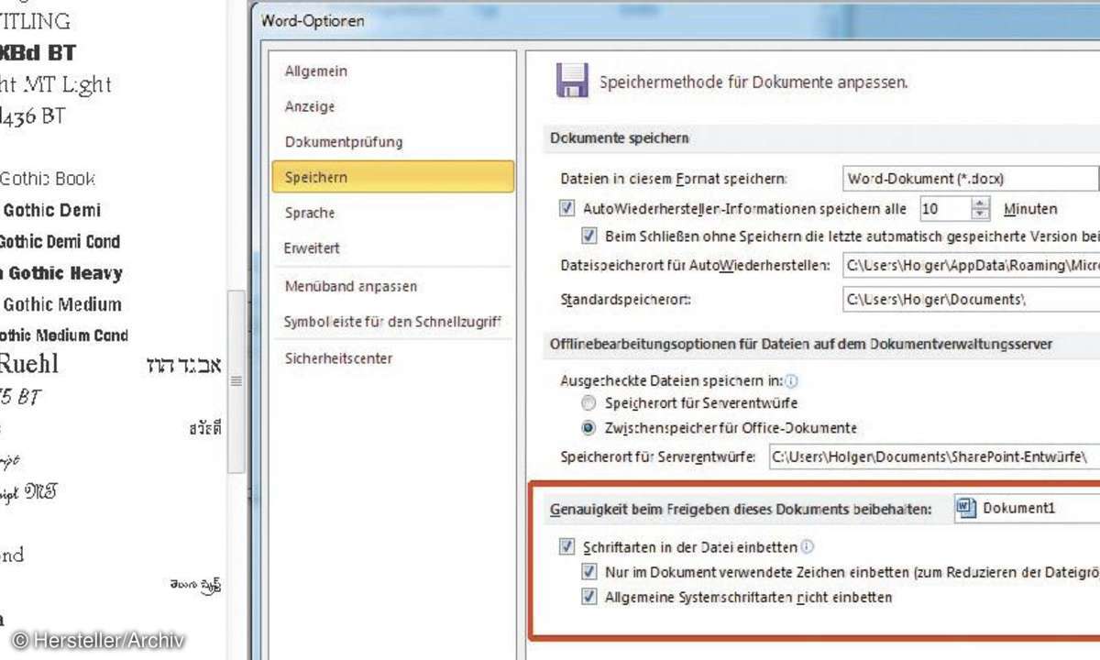Click the info icon beside Schriftarten in der Datei einbetten
This screenshot has height=660, width=1100.
coord(808,547)
